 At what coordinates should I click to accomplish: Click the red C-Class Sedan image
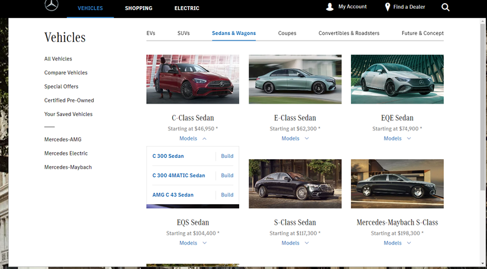(x=192, y=79)
